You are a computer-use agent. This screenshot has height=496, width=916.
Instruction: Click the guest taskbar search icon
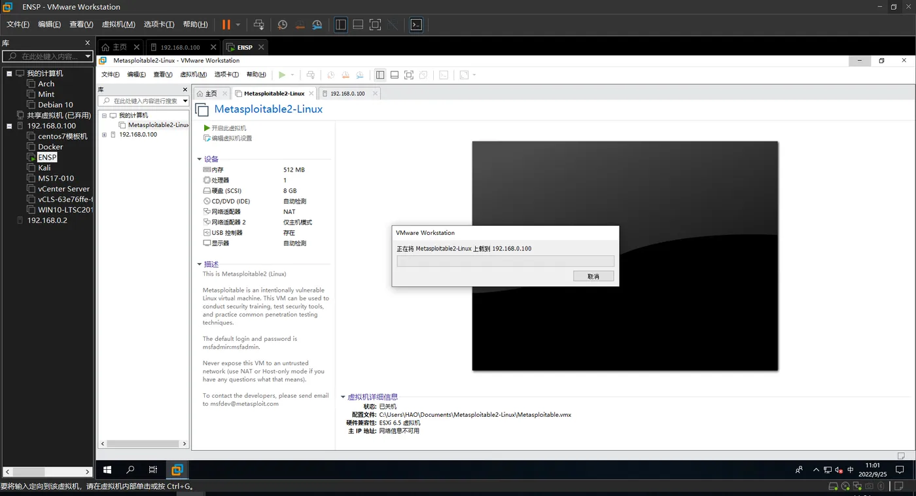point(130,470)
